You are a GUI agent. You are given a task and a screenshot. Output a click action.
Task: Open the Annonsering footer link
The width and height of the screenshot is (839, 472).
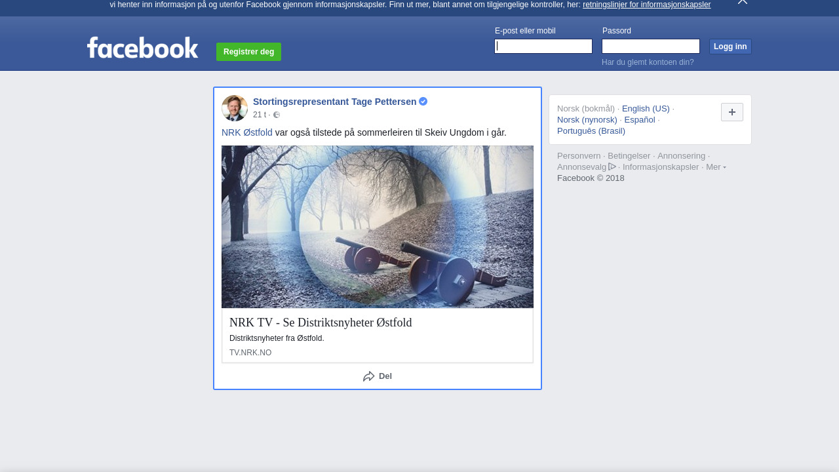tap(682, 156)
